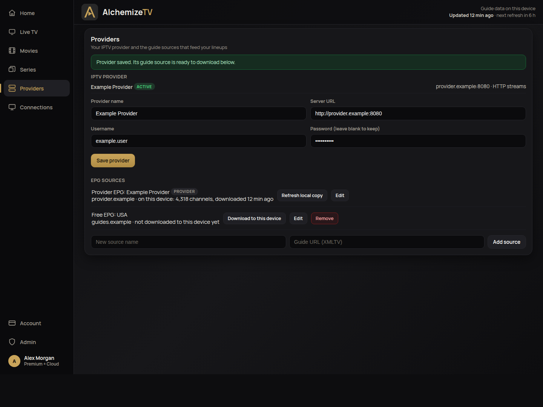
Task: Select the Providers menu label
Action: point(32,89)
